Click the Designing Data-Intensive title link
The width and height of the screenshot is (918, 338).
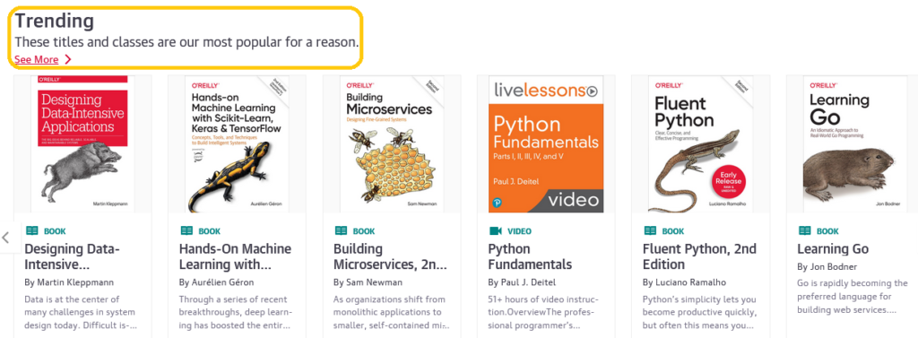pyautogui.click(x=72, y=256)
